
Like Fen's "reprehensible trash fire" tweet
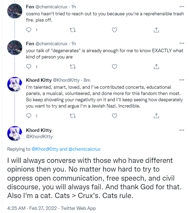coord(114,30)
